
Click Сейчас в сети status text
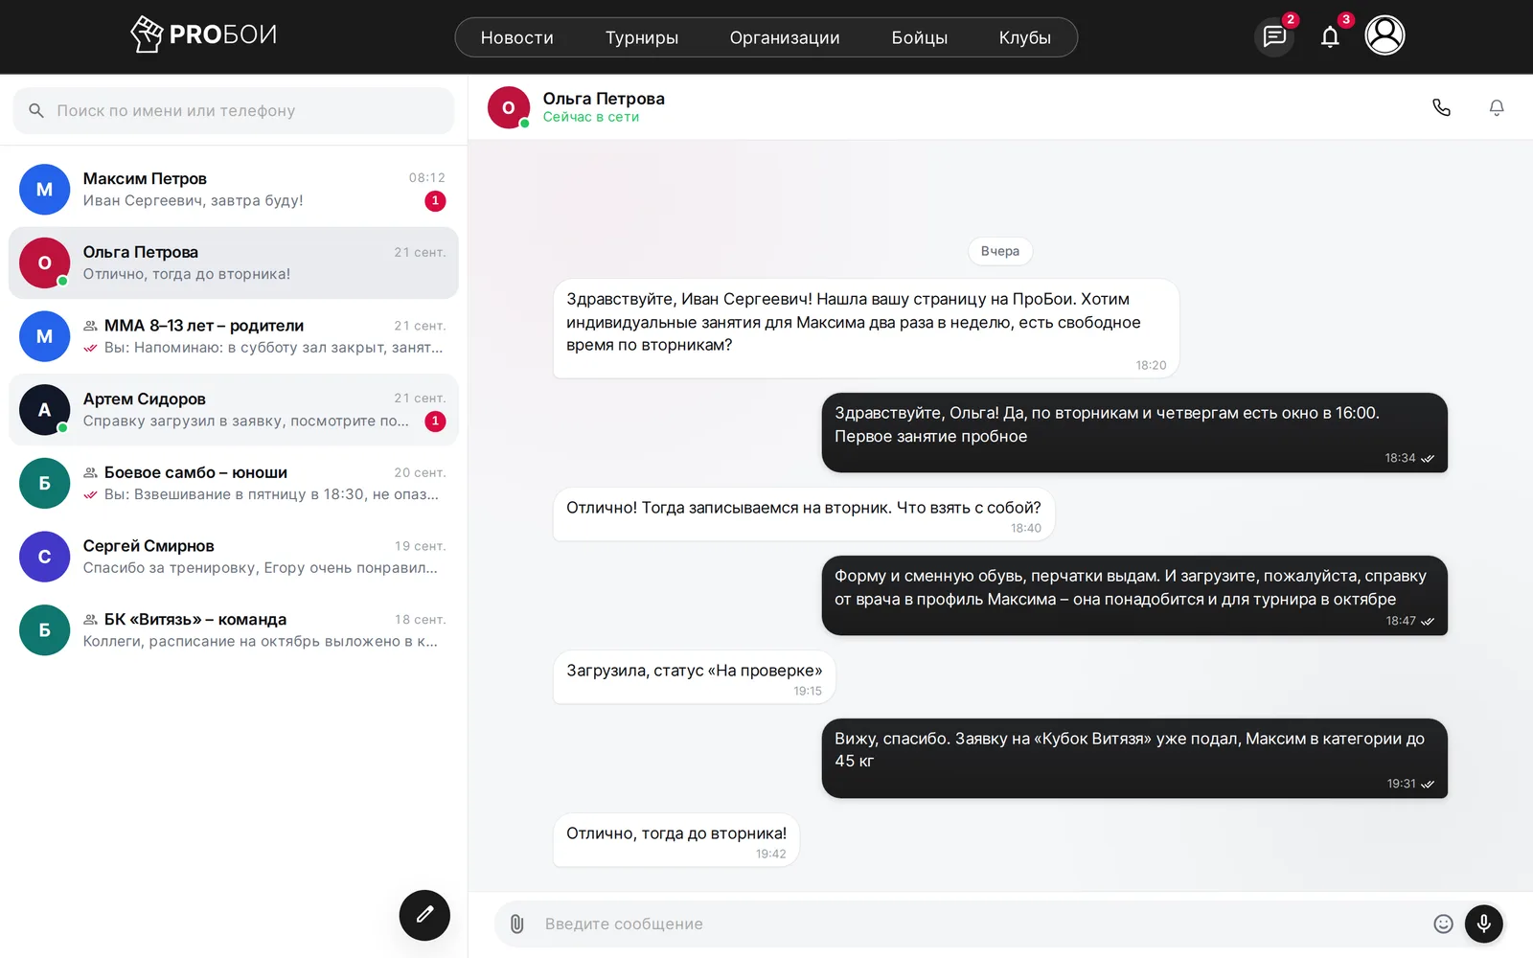click(591, 117)
